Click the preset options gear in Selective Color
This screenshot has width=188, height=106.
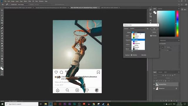147,29
